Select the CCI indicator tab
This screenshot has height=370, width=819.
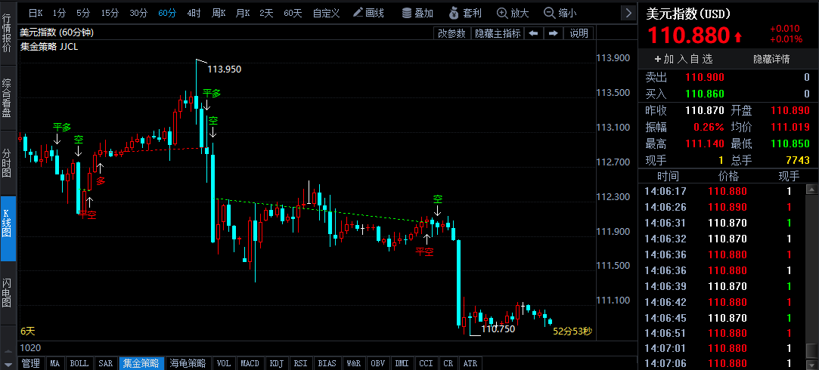pyautogui.click(x=427, y=363)
